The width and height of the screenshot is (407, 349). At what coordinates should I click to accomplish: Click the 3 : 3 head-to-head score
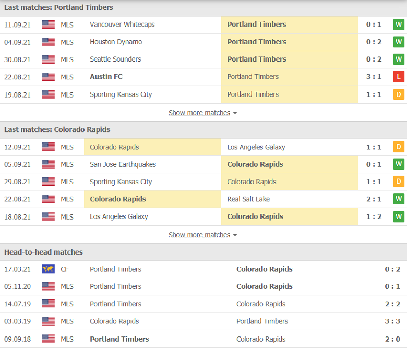tap(392, 321)
